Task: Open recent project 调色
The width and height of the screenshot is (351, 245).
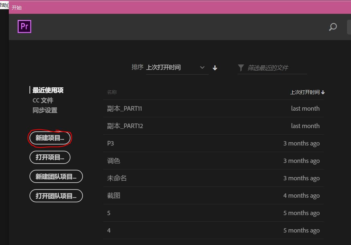Action: (214, 161)
